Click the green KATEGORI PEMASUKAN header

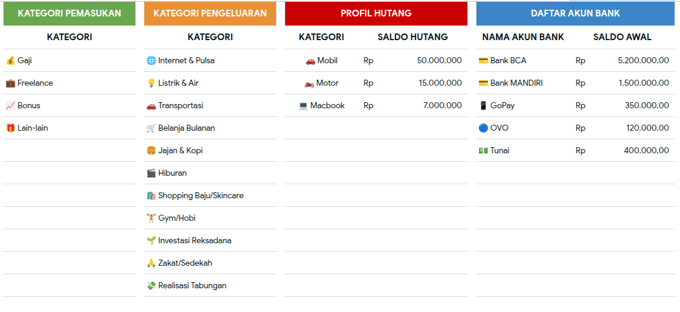click(x=69, y=13)
